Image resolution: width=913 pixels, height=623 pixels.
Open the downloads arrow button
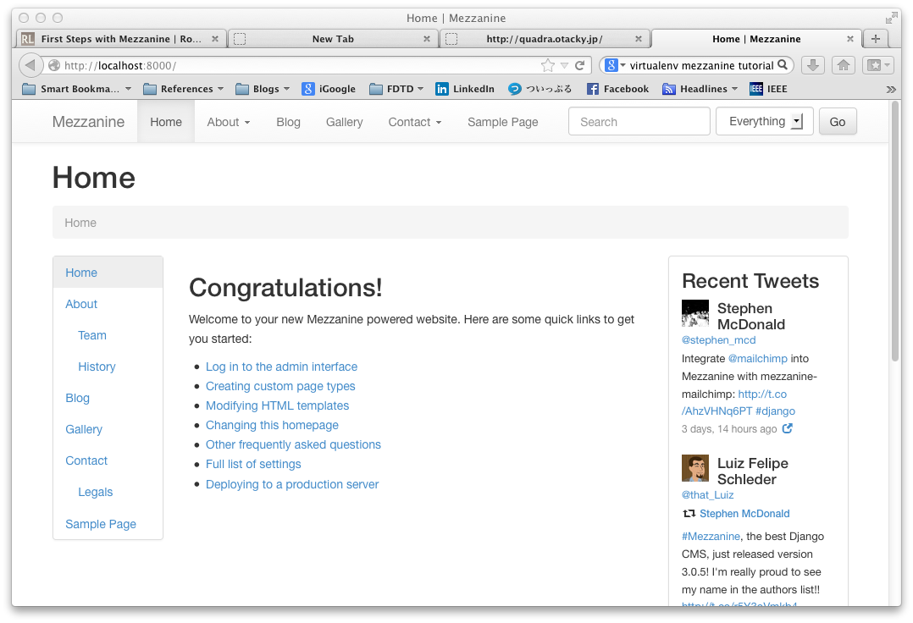813,65
